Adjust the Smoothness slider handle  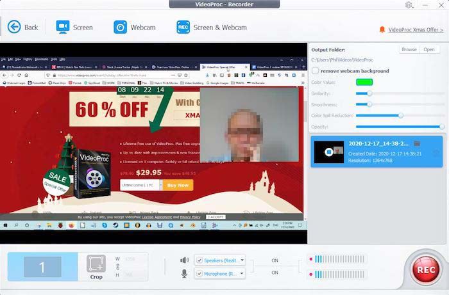click(x=369, y=104)
